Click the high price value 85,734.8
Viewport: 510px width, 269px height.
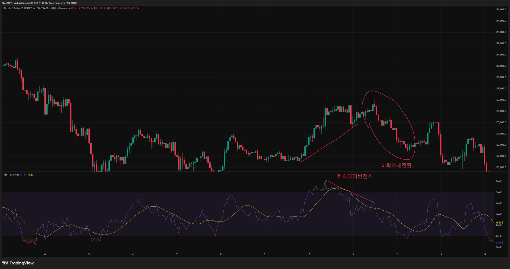88,8
